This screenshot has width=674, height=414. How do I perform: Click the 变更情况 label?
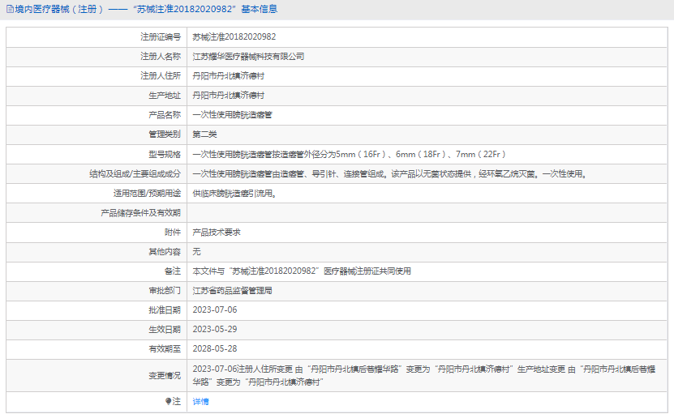[165, 375]
